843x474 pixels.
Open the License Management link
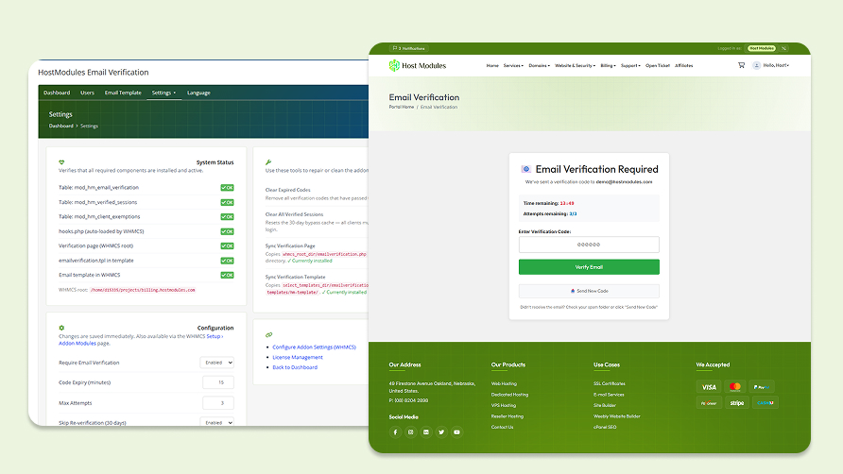(x=298, y=357)
